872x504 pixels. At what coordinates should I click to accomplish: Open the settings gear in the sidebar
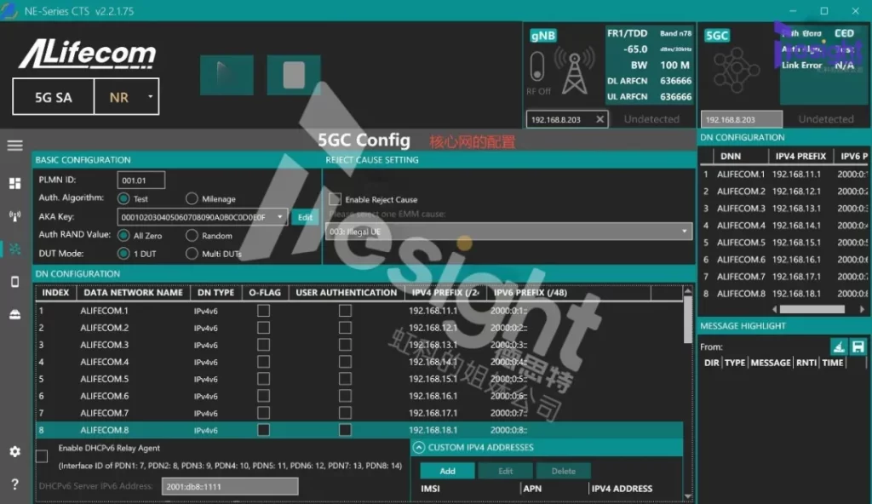point(14,451)
